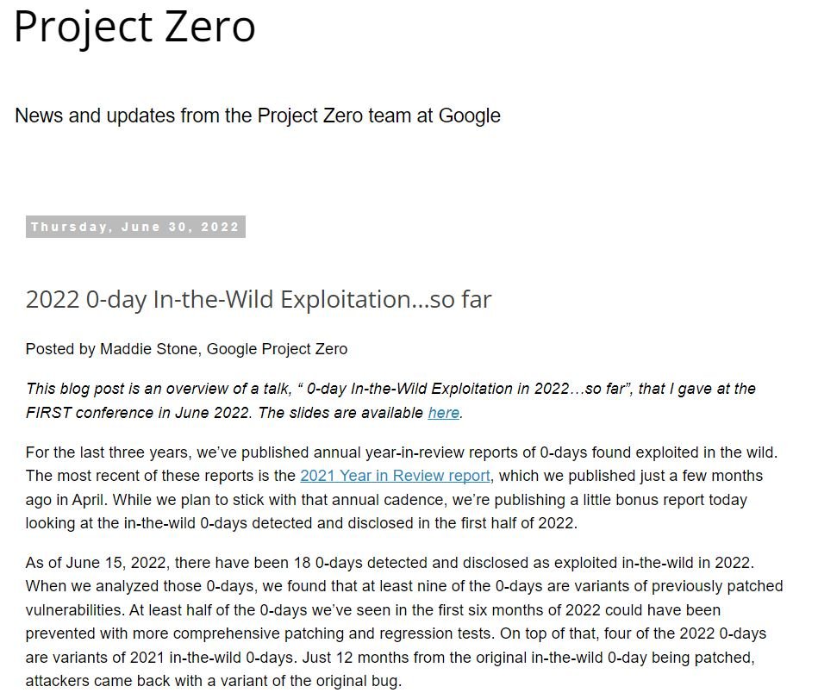818x699 pixels.
Task: Click inside the paragraph starting 'As of June 15, 2022'
Action: [404, 621]
